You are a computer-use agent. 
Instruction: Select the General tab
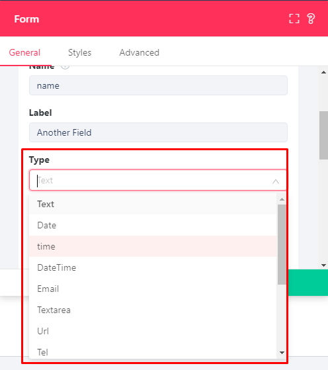point(24,52)
